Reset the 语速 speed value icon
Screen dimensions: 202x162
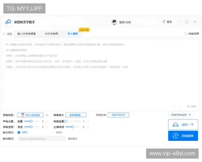[47, 127]
